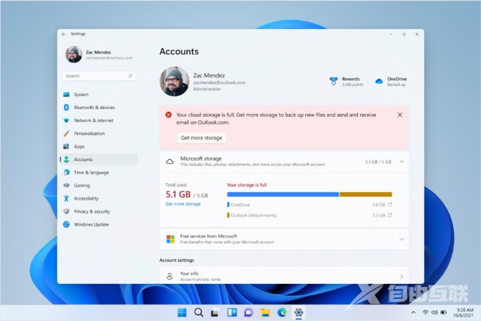Click the 'Your storage is full' text
Image resolution: width=481 pixels, height=321 pixels.
247,185
